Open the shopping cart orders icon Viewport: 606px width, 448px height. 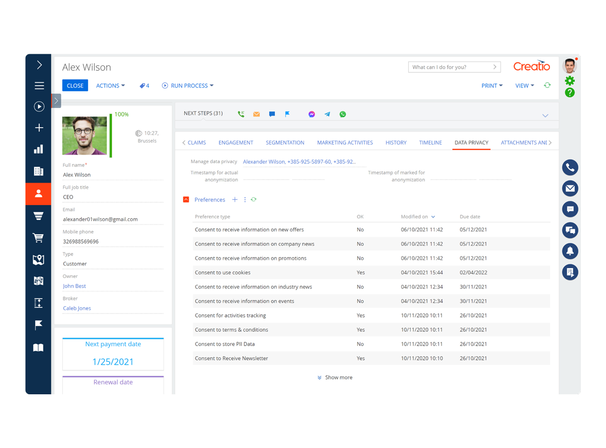pos(39,238)
